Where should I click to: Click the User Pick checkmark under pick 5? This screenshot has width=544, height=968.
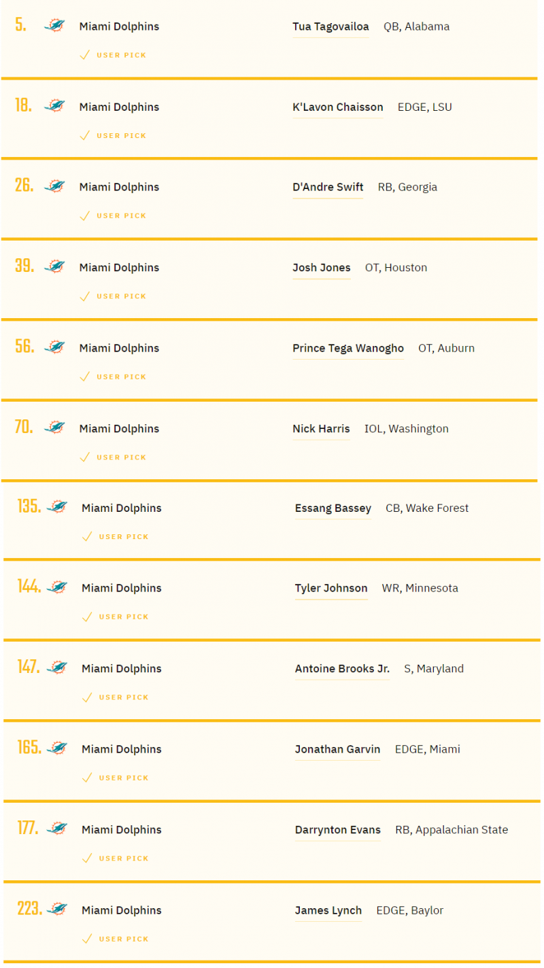[85, 55]
